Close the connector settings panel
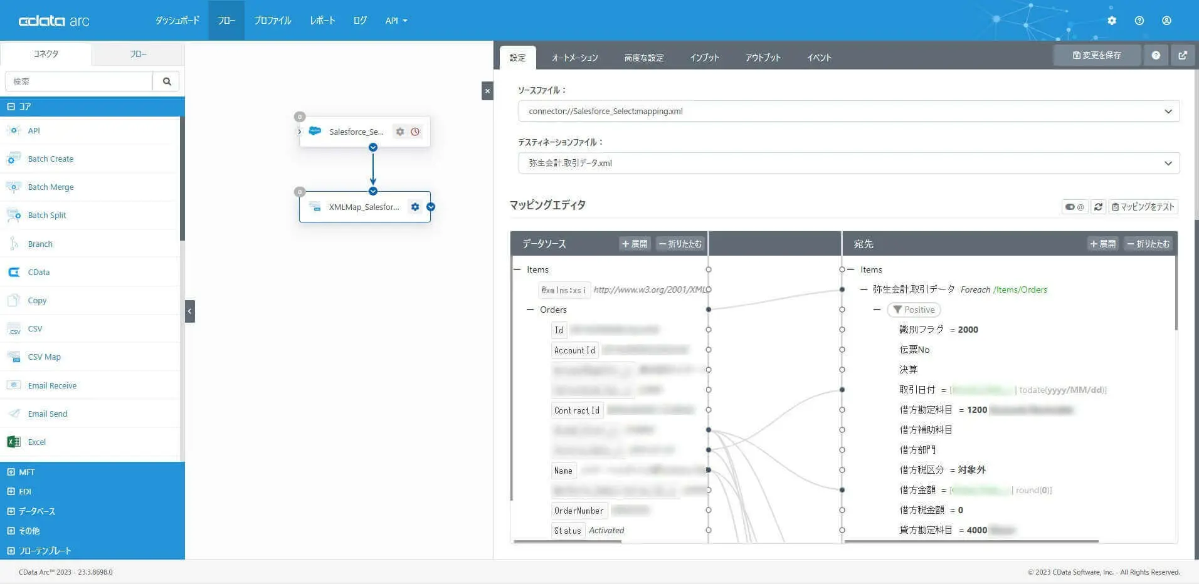 click(x=487, y=91)
